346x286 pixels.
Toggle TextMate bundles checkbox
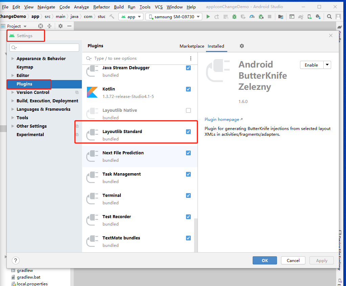tap(188, 238)
